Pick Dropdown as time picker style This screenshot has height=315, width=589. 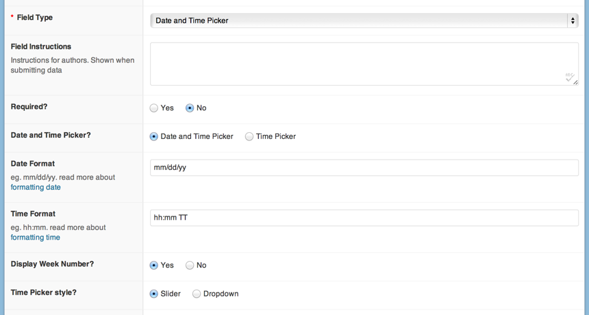(x=197, y=294)
